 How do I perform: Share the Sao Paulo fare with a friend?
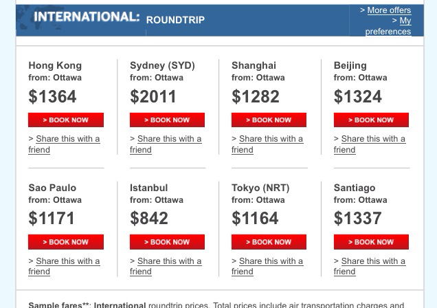click(x=67, y=261)
